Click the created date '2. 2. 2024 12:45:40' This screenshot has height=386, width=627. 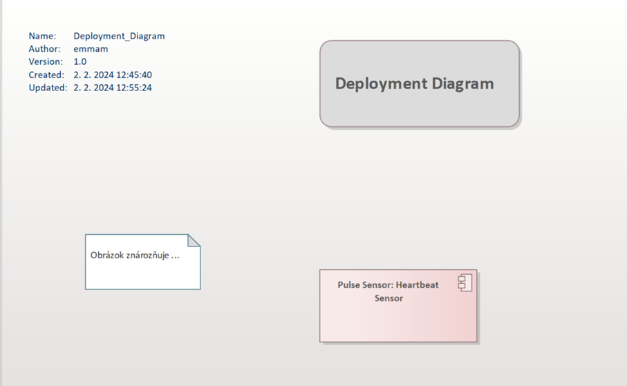point(113,75)
